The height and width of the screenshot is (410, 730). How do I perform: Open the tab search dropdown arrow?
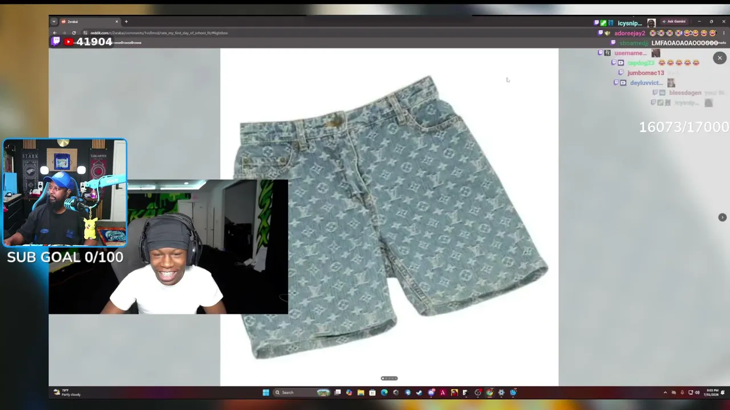(x=54, y=22)
